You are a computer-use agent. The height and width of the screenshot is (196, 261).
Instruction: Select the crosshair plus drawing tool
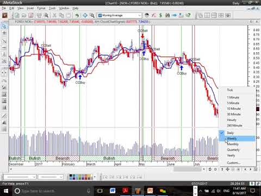[x=4, y=33]
